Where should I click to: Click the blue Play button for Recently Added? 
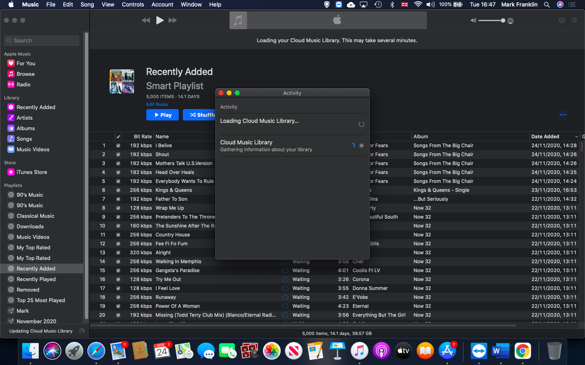pyautogui.click(x=162, y=115)
